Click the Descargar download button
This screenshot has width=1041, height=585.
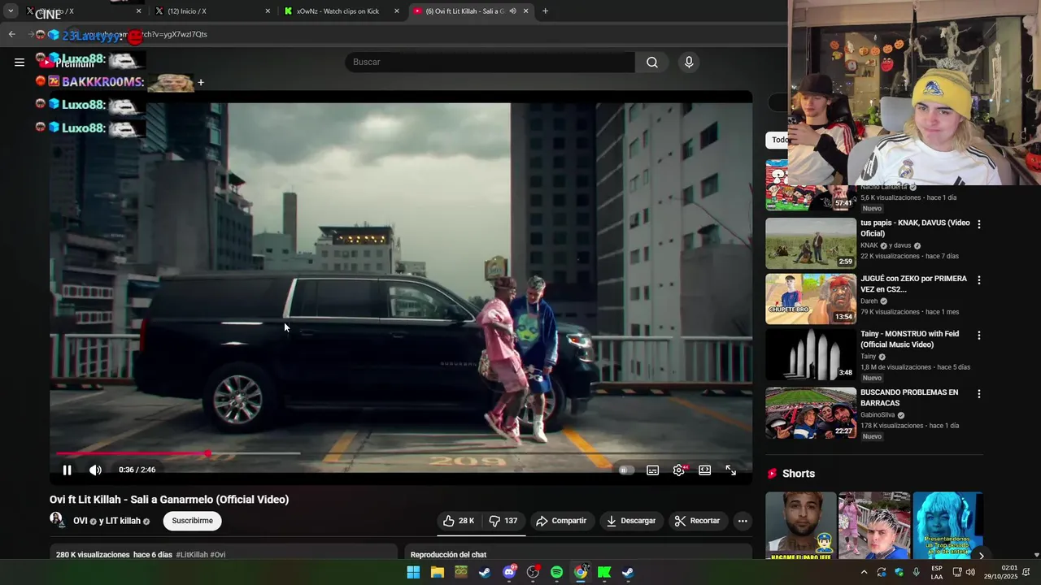pos(631,521)
